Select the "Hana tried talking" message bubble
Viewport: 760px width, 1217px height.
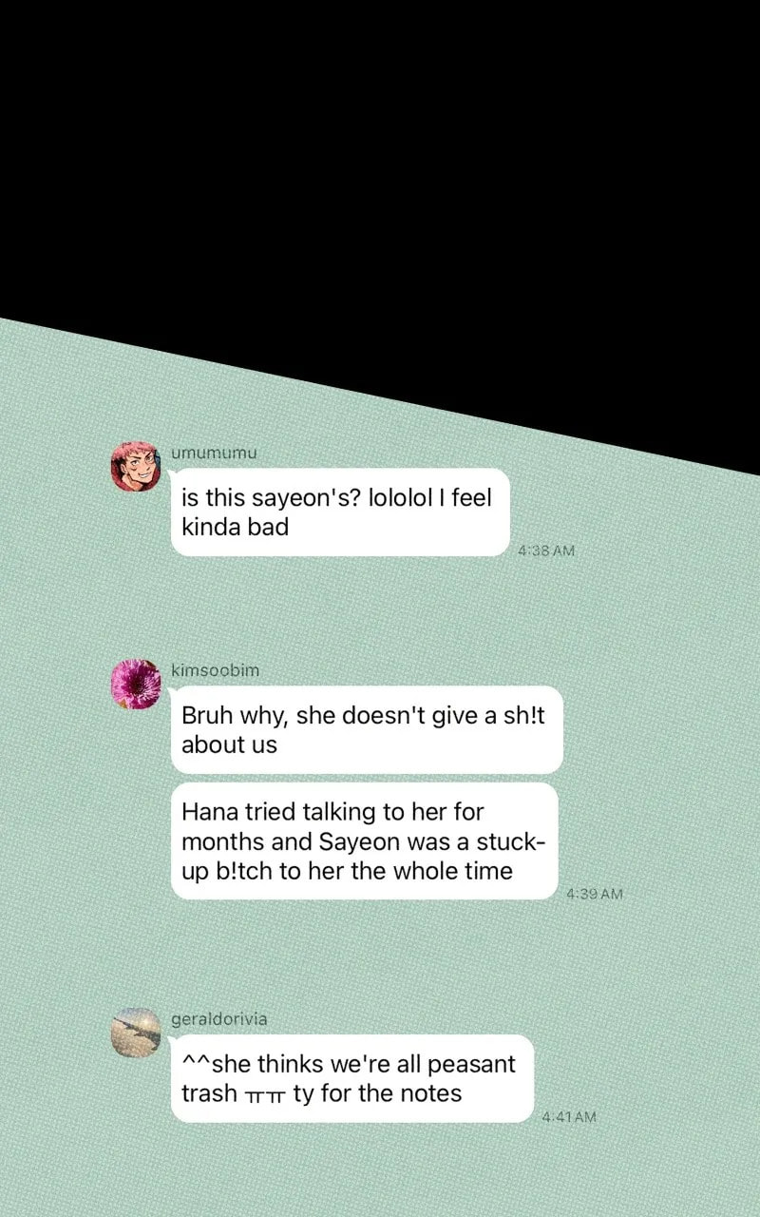pyautogui.click(x=364, y=841)
